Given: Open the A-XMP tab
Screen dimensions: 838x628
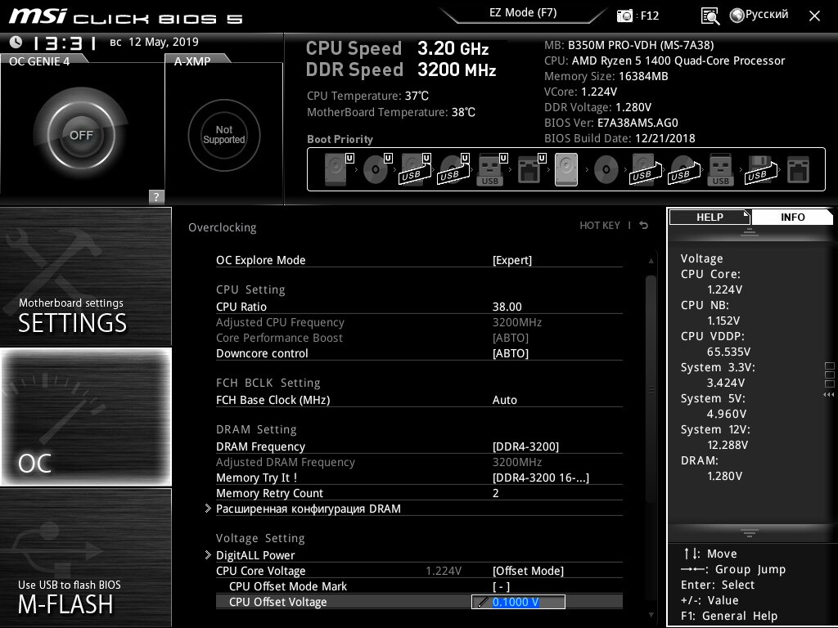Looking at the screenshot, I should [x=192, y=61].
